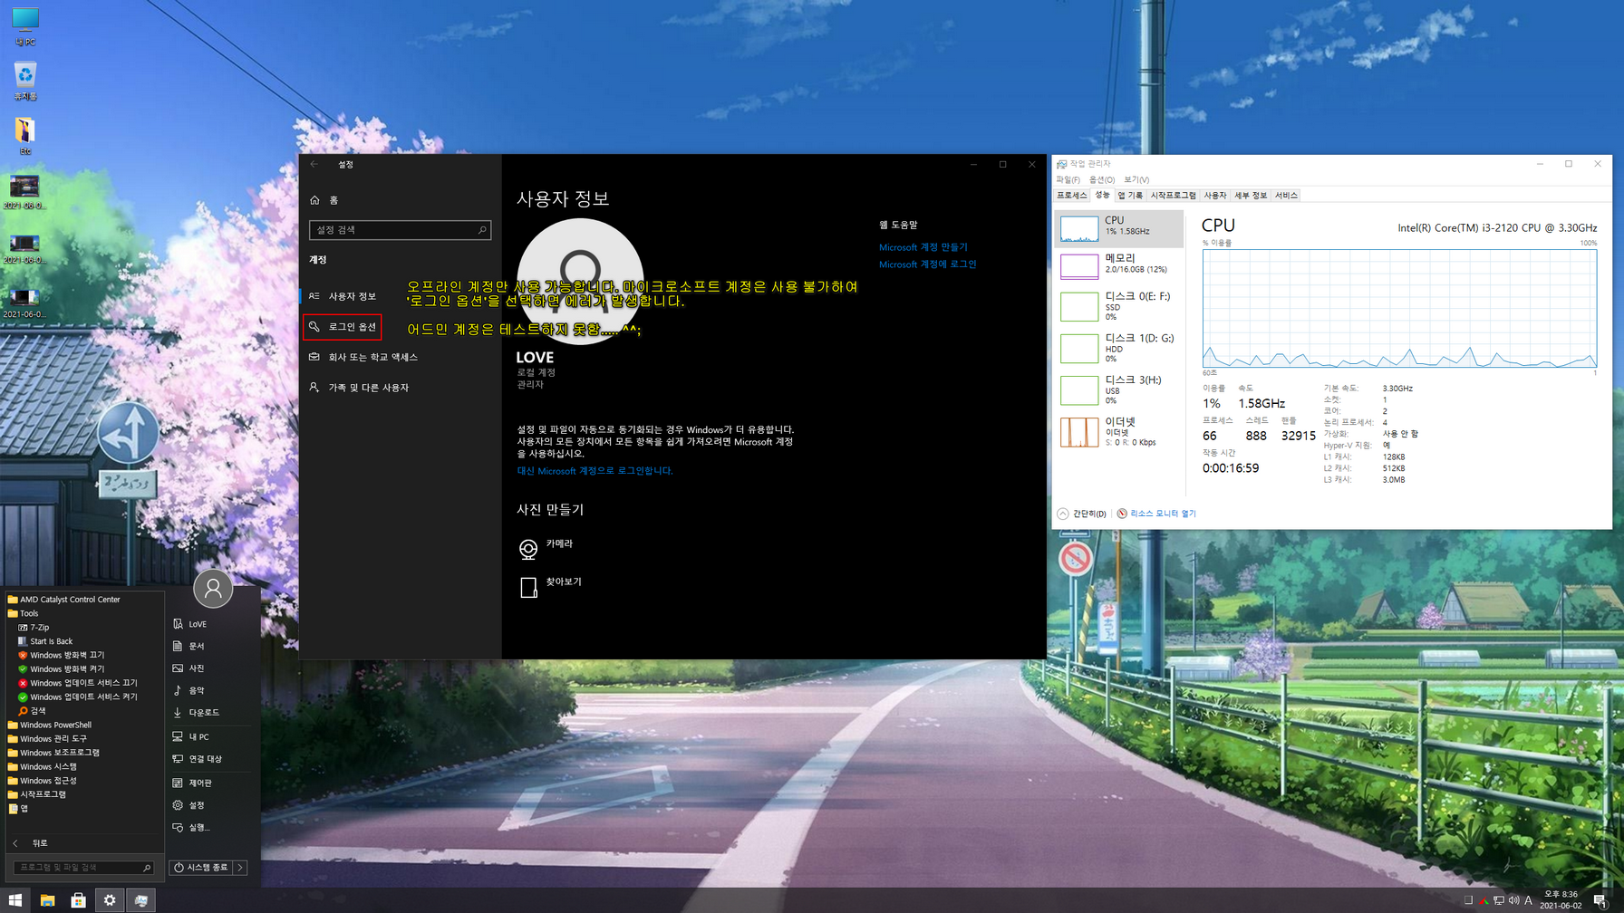
Task: Open the 옵션(O) menu in Task Manager
Action: (1102, 179)
